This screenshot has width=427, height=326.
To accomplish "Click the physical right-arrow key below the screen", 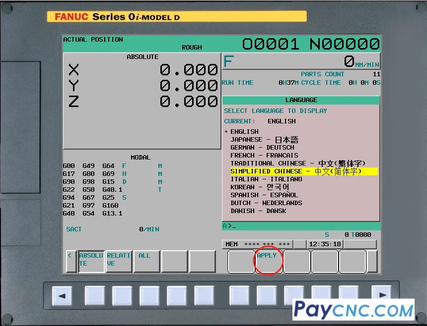I will [381, 295].
